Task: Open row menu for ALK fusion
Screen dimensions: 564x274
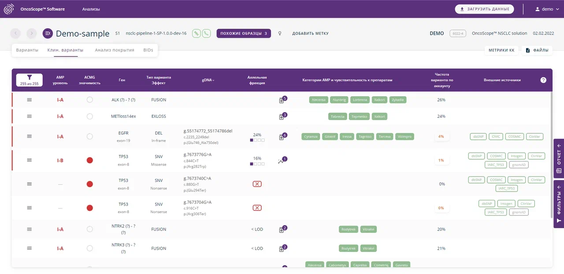Action: point(30,100)
